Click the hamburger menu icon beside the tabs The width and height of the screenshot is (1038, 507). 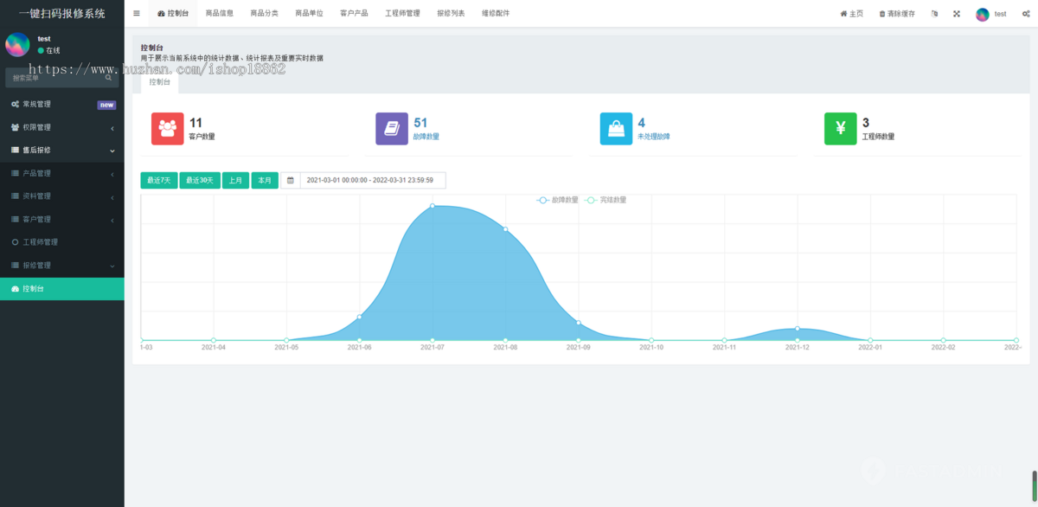tap(136, 13)
